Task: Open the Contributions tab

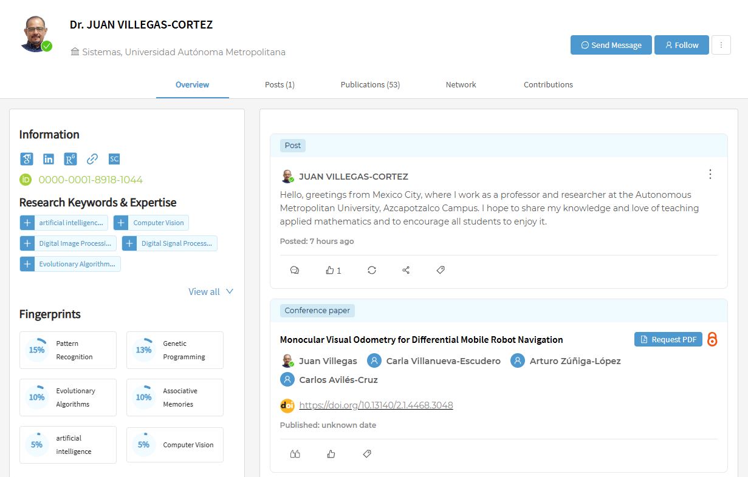Action: point(548,84)
